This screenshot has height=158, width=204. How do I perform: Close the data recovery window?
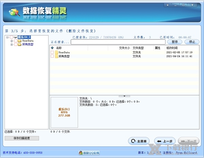point(192,5)
